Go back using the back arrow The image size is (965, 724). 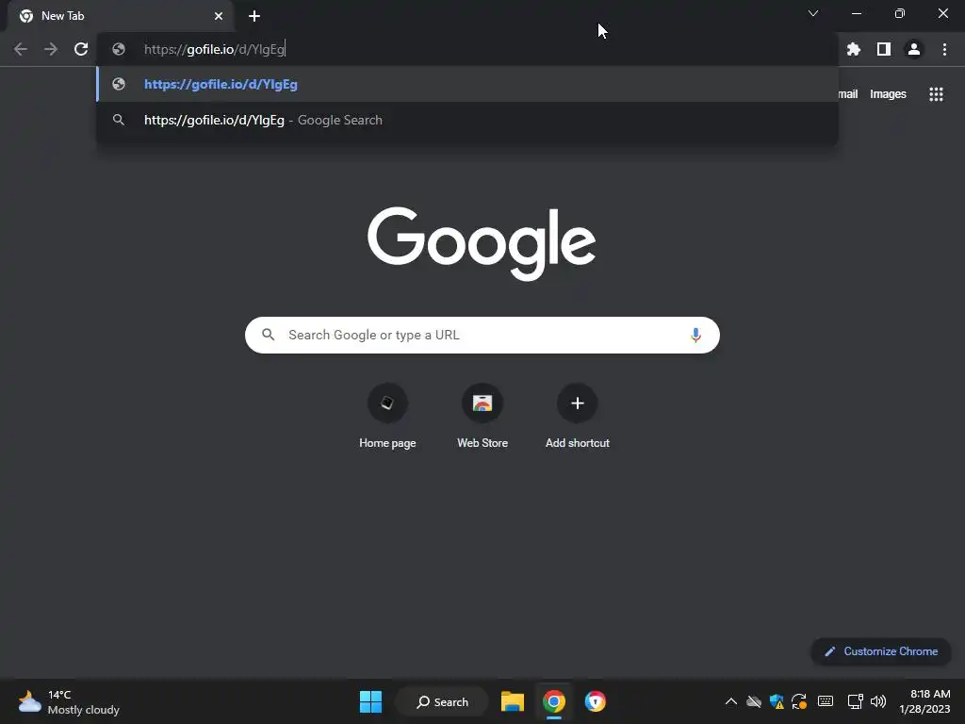pos(21,49)
